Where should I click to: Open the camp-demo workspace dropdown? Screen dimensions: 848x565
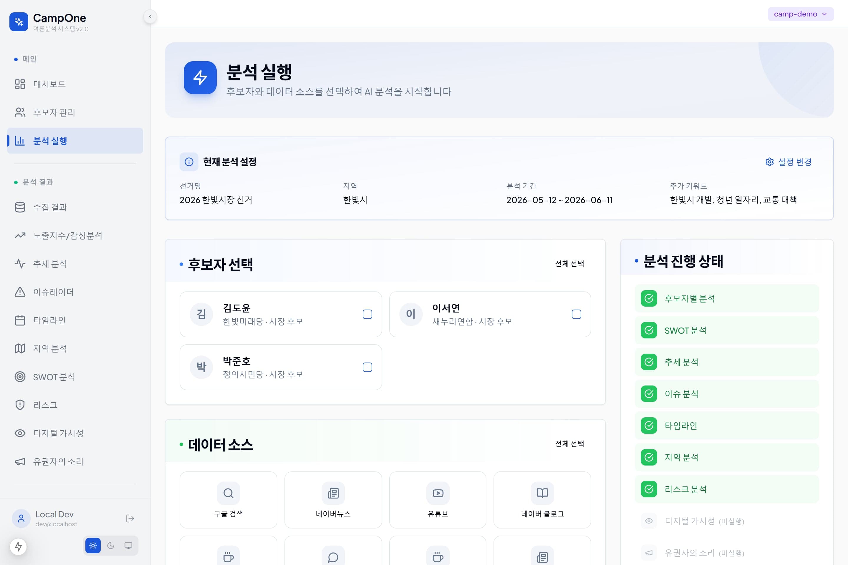click(x=800, y=14)
